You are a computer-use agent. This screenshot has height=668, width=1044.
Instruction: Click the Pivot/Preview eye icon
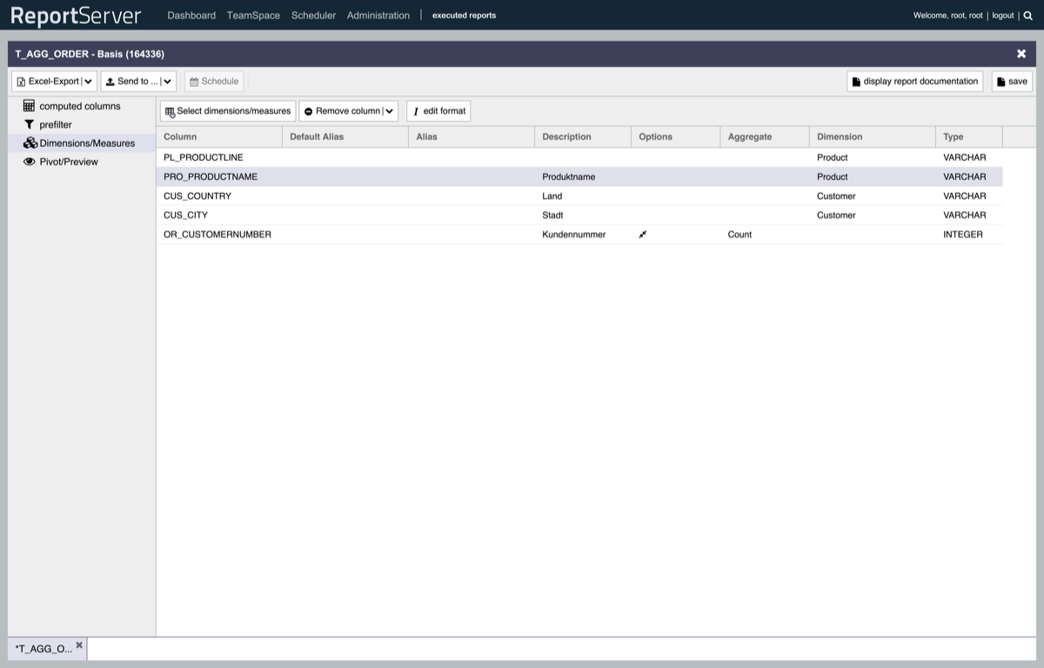coord(30,162)
